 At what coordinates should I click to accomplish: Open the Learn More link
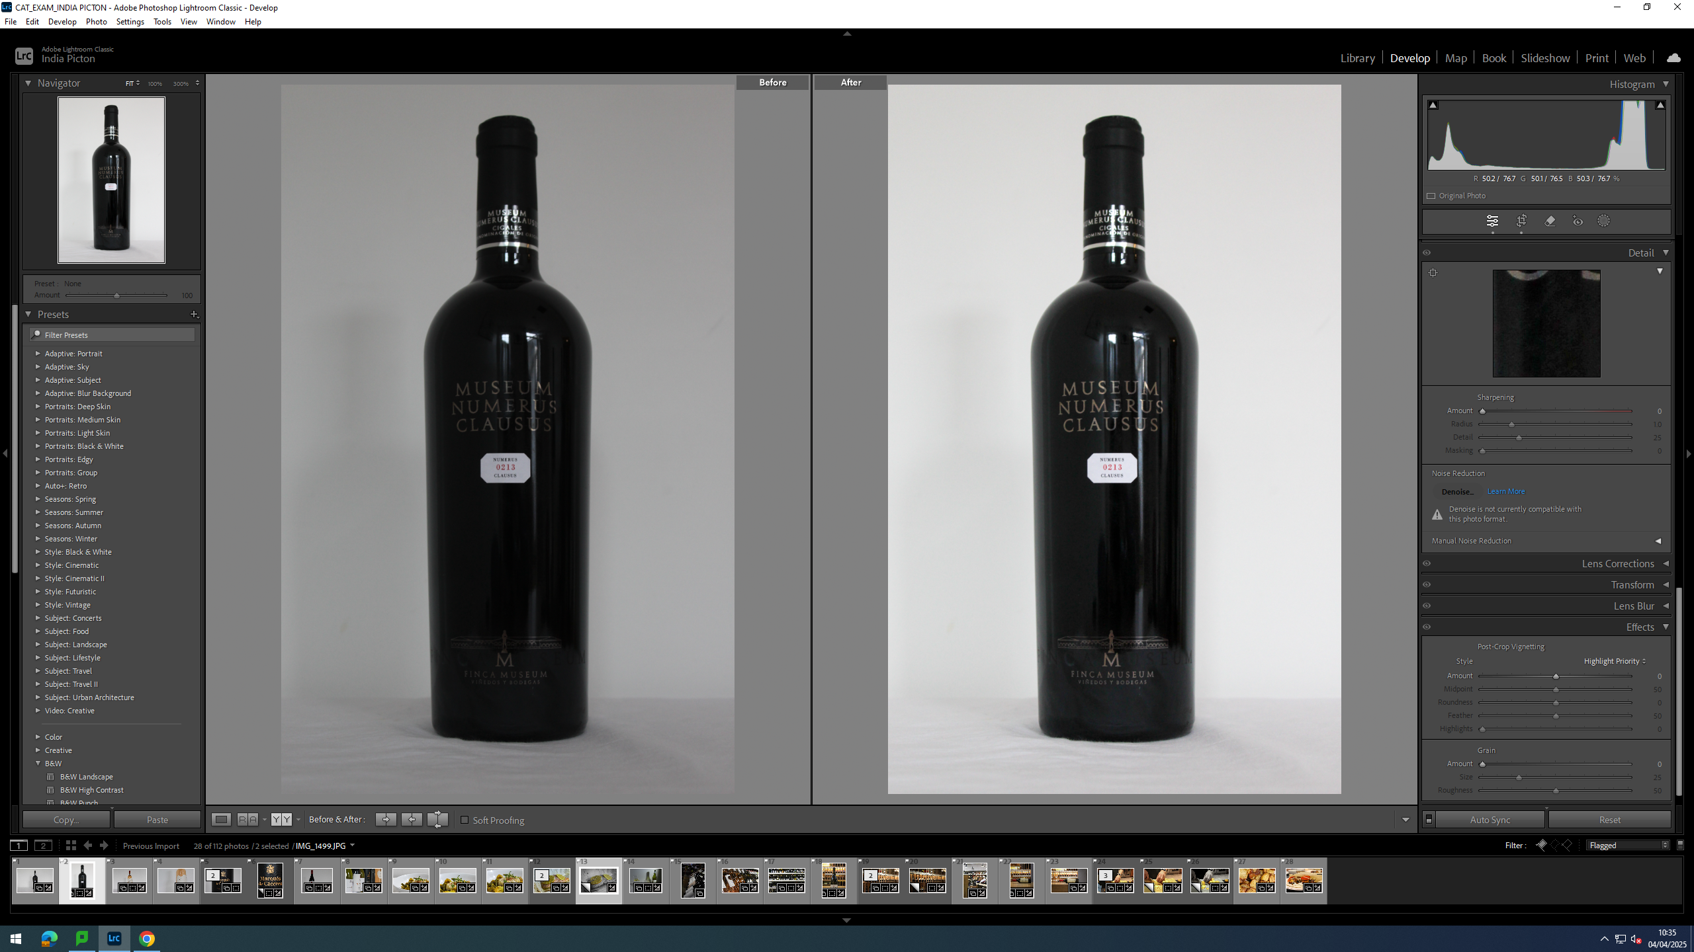pyautogui.click(x=1505, y=491)
